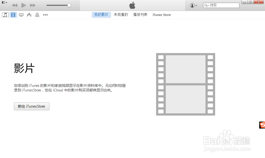The height and width of the screenshot is (158, 265).
Task: Open the account user dropdown
Action: point(193,5)
